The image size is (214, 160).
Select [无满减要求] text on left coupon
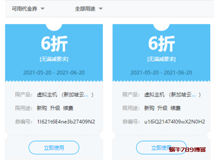54,59
